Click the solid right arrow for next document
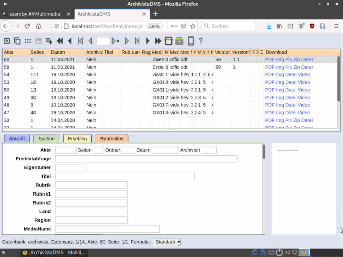 (148, 41)
